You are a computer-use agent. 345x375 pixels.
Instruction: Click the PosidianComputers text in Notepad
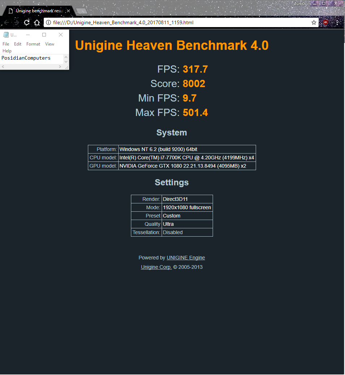26,58
